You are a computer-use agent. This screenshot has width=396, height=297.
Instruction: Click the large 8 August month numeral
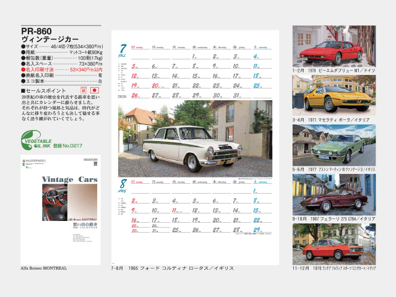click(x=123, y=184)
